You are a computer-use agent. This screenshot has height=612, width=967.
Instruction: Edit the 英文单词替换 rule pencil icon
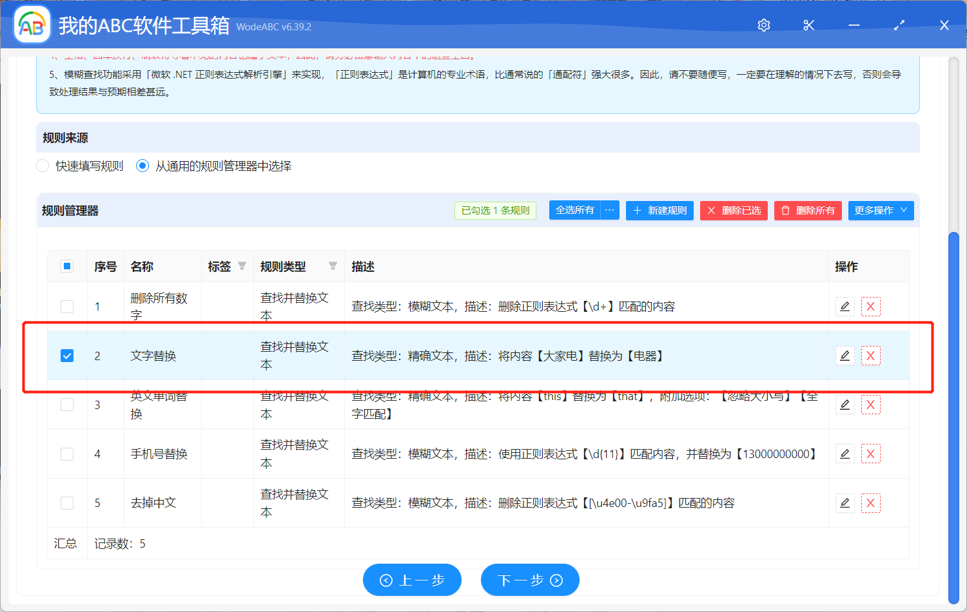[x=845, y=405]
